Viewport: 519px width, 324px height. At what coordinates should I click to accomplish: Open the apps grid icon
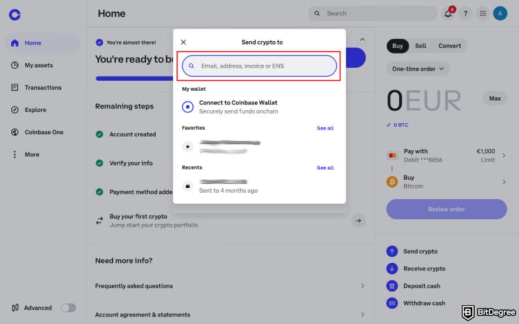pyautogui.click(x=482, y=14)
